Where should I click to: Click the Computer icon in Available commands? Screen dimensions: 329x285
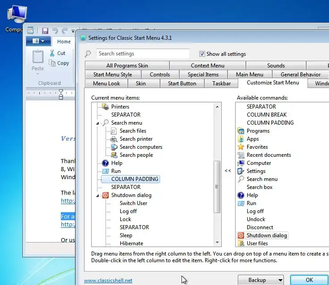click(x=240, y=163)
